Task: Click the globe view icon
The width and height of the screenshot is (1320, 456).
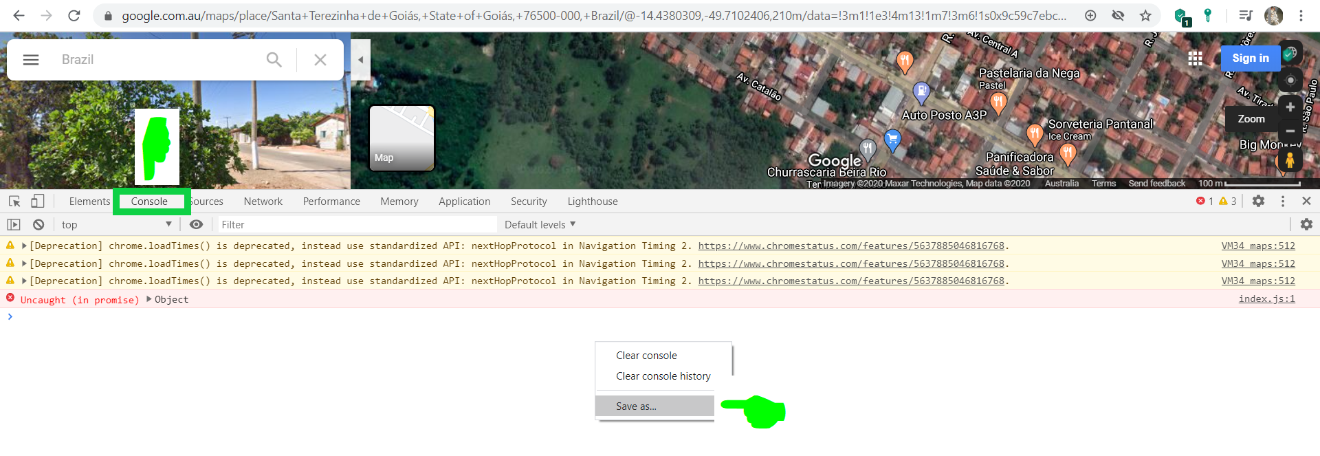Action: click(x=1290, y=53)
